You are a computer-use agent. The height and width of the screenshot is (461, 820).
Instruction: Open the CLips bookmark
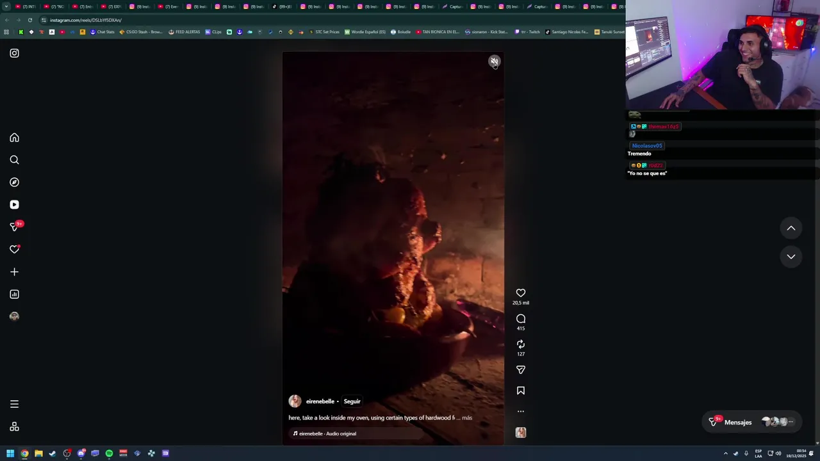click(x=213, y=32)
